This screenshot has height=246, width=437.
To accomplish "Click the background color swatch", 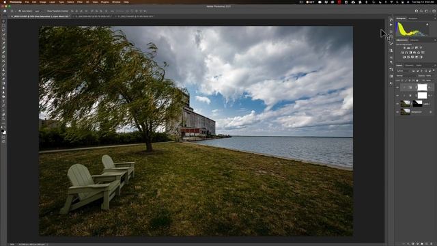I will tap(5, 133).
